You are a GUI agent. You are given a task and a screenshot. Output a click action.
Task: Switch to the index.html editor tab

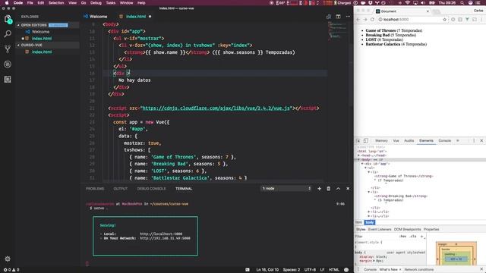tap(136, 17)
